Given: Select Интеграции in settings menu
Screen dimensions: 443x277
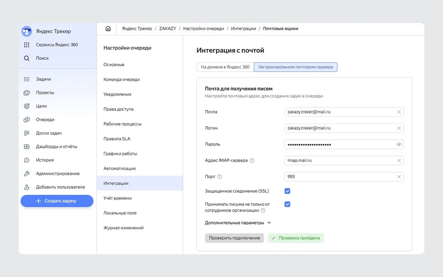Looking at the screenshot, I should point(140,183).
